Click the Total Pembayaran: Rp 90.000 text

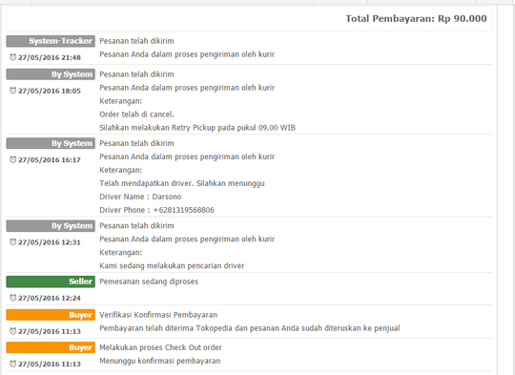pos(416,18)
